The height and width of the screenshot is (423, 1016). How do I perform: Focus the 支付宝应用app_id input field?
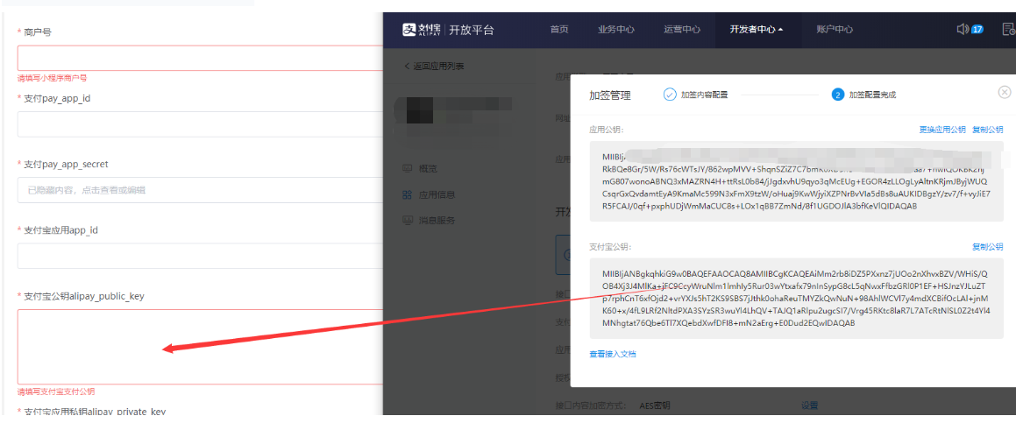click(200, 256)
